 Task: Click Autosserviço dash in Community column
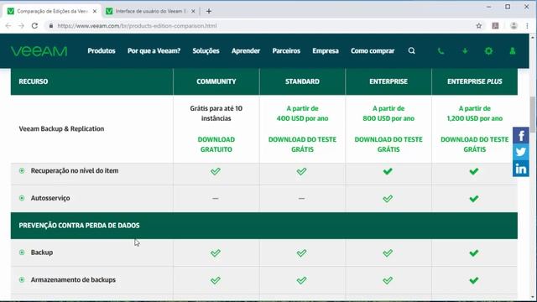[x=215, y=198]
